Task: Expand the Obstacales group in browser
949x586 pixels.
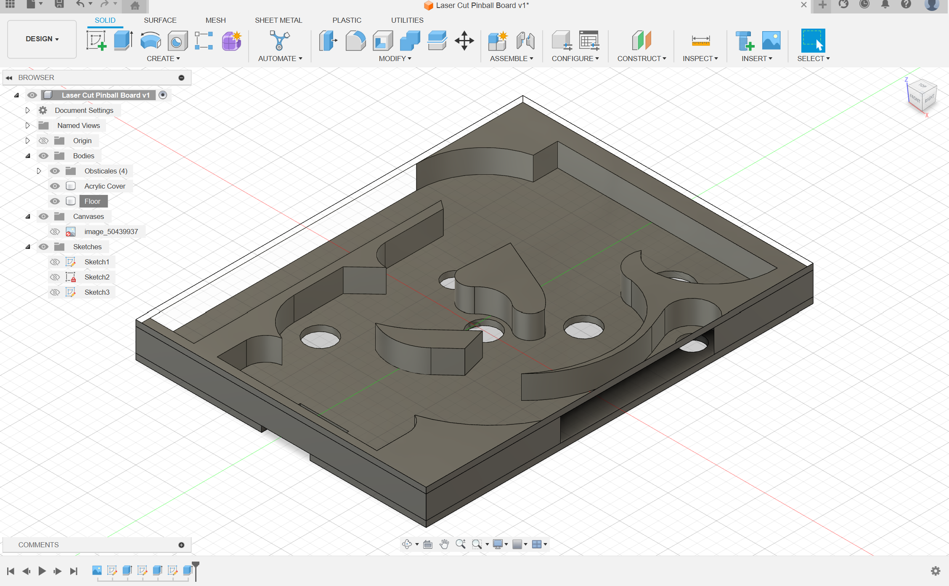Action: pos(39,171)
